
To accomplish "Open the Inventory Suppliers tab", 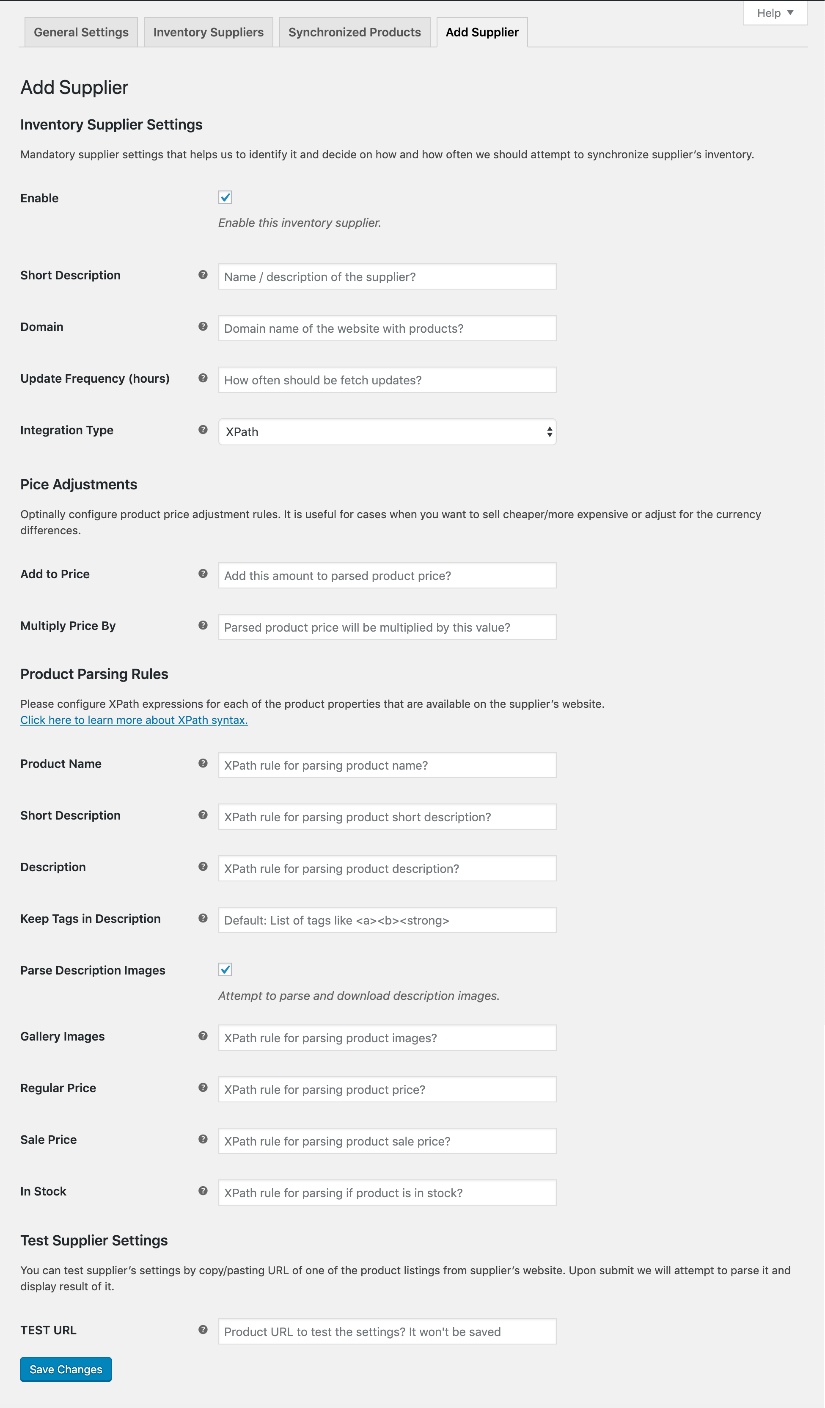I will (208, 33).
